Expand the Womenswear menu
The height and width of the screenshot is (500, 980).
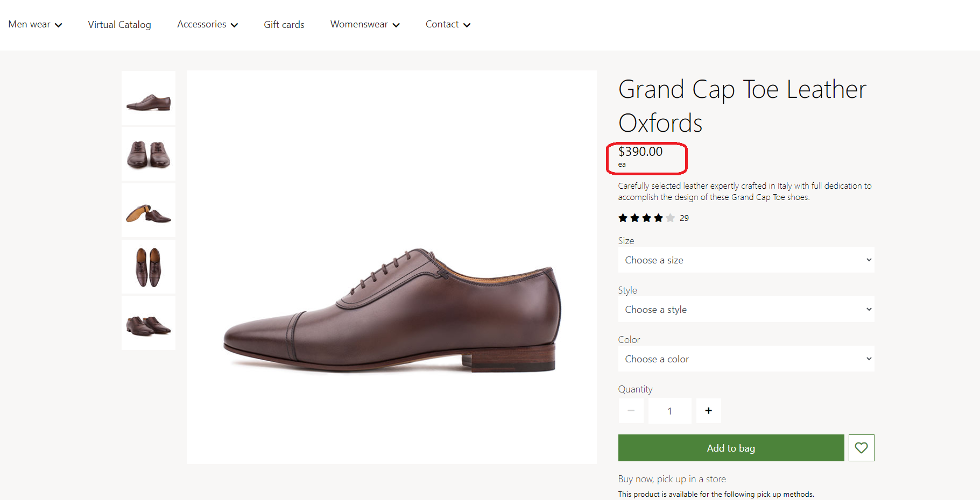(364, 25)
